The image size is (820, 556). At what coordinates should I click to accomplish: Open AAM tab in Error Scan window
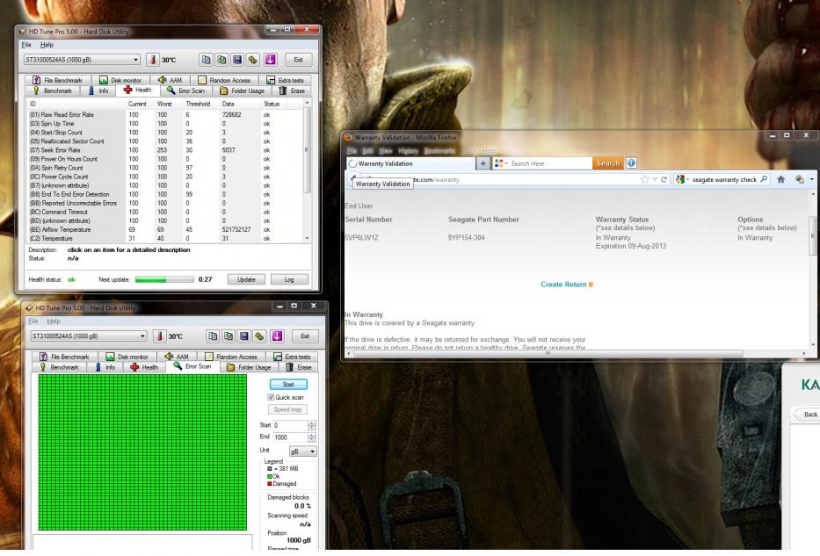177,357
